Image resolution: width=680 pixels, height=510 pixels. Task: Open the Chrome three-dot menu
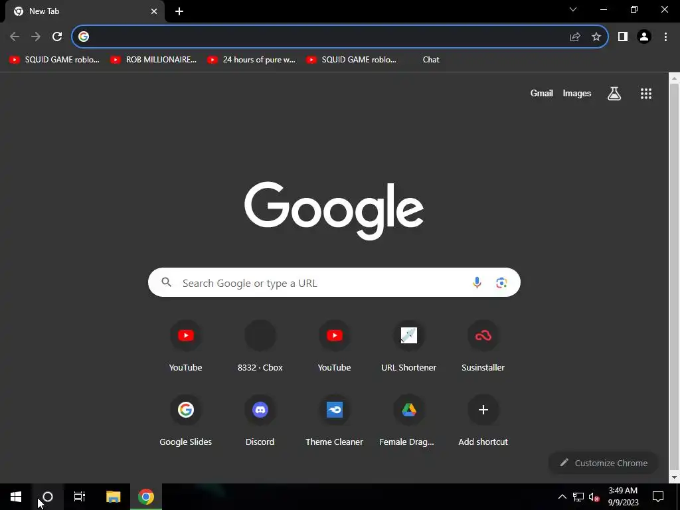coord(665,37)
